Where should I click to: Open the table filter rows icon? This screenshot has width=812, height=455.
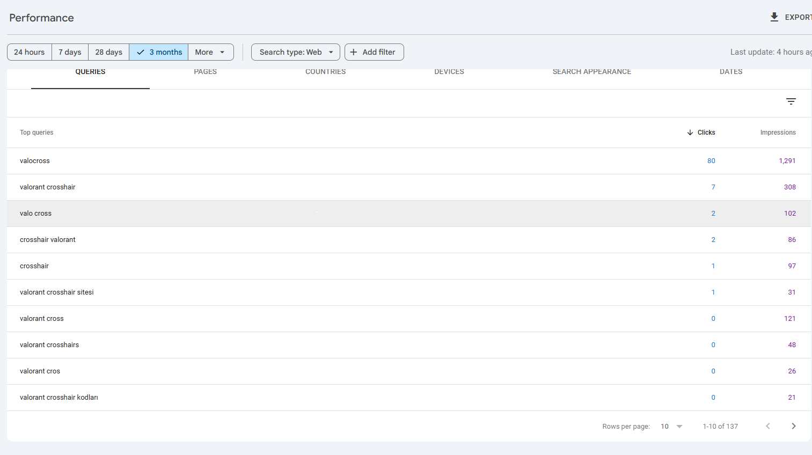click(x=791, y=101)
